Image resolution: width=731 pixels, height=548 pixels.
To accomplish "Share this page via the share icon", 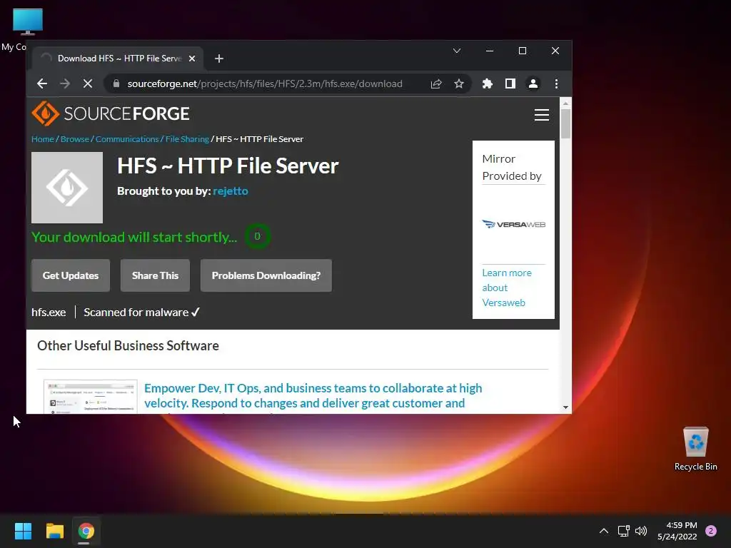I will point(436,84).
